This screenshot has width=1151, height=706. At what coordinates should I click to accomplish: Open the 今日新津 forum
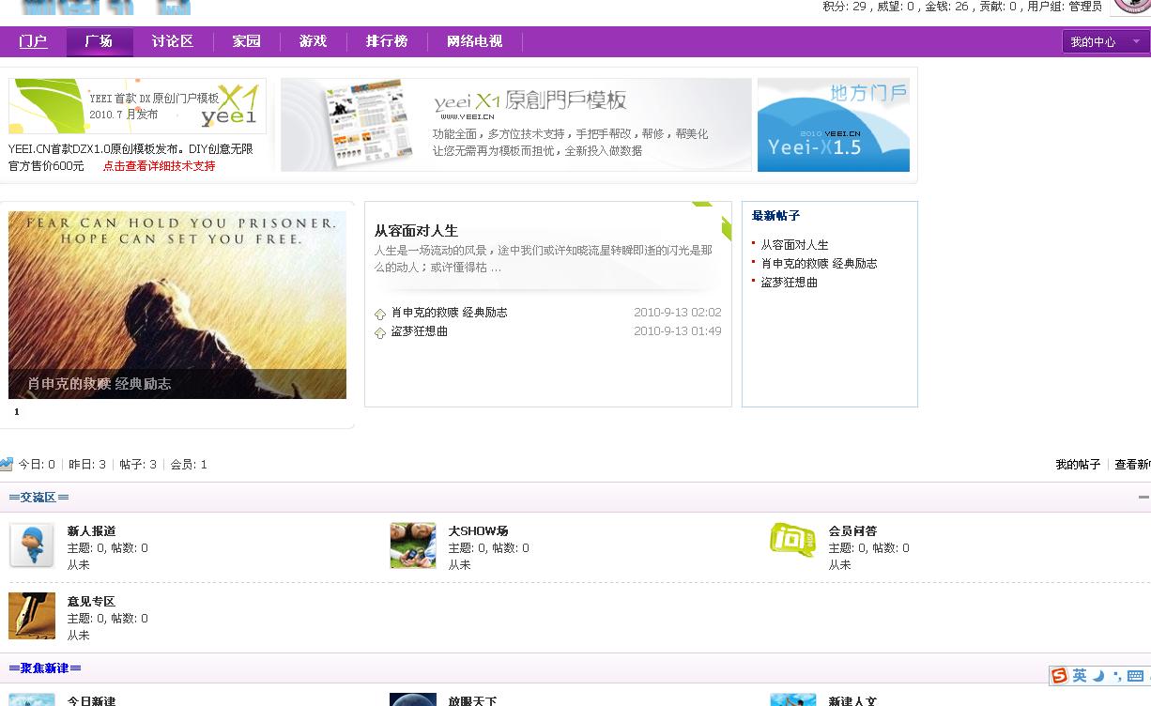pos(91,701)
